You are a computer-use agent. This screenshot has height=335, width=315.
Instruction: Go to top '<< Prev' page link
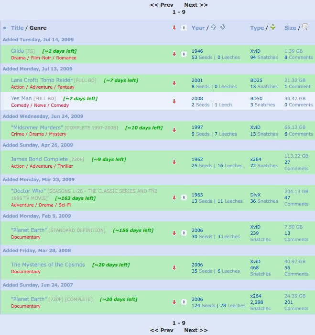162,5
